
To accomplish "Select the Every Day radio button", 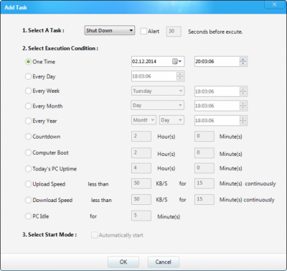I will (x=28, y=76).
